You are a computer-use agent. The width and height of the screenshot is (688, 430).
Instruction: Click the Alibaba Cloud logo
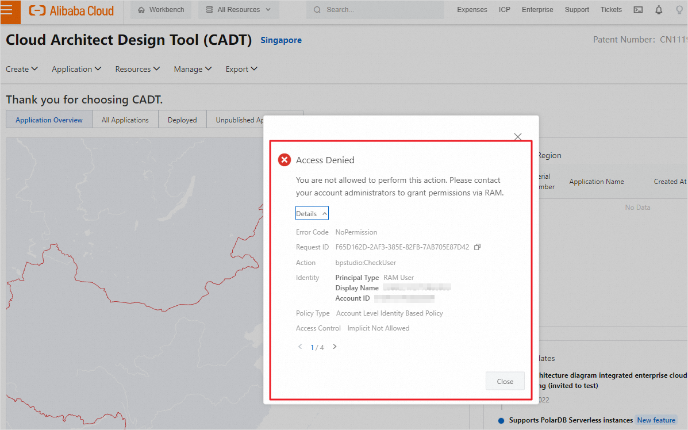pos(71,10)
